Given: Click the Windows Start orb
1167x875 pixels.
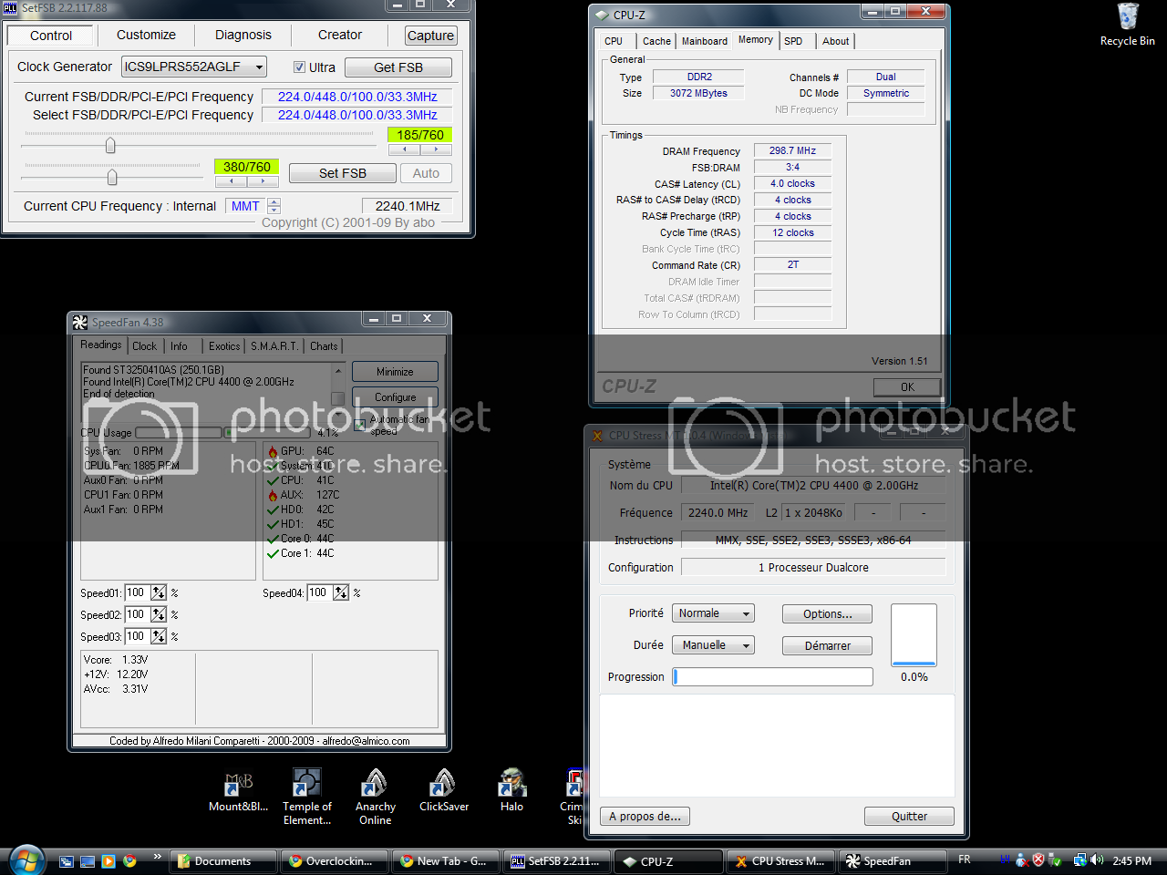Looking at the screenshot, I should (26, 860).
